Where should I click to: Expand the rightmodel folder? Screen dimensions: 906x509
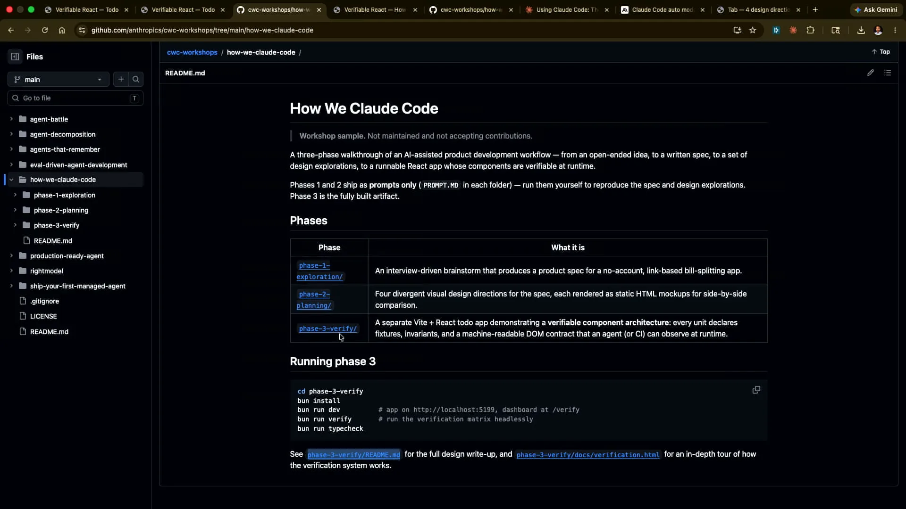point(11,271)
